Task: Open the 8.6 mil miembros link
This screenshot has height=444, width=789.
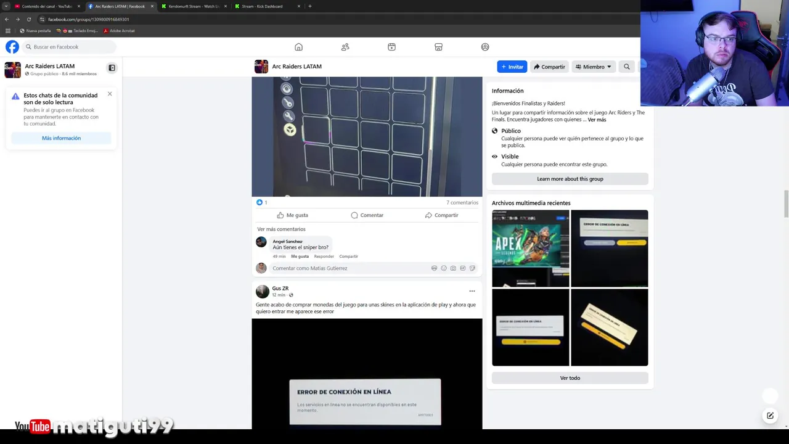Action: [79, 74]
